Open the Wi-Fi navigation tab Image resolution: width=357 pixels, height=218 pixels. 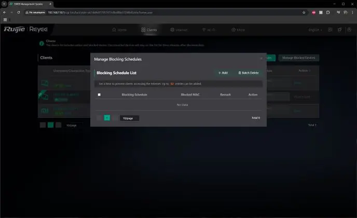pos(209,30)
